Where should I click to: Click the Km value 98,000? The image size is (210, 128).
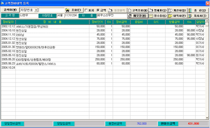tap(189, 55)
